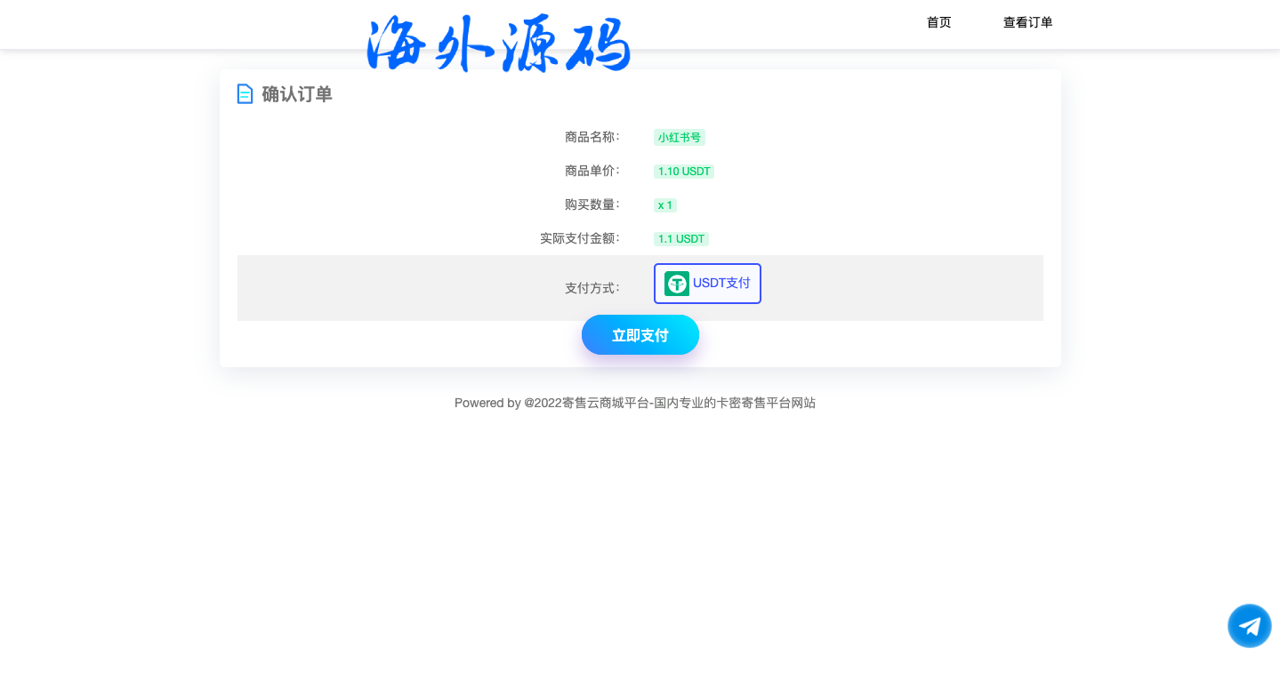
Task: Click the 确认订单 heading text
Action: click(297, 94)
